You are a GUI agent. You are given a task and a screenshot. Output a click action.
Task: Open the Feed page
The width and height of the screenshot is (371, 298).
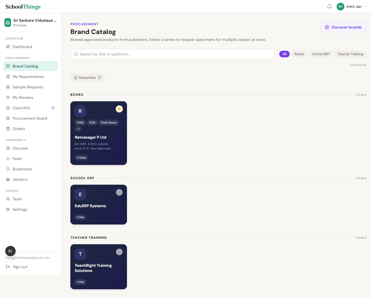pyautogui.click(x=31, y=159)
